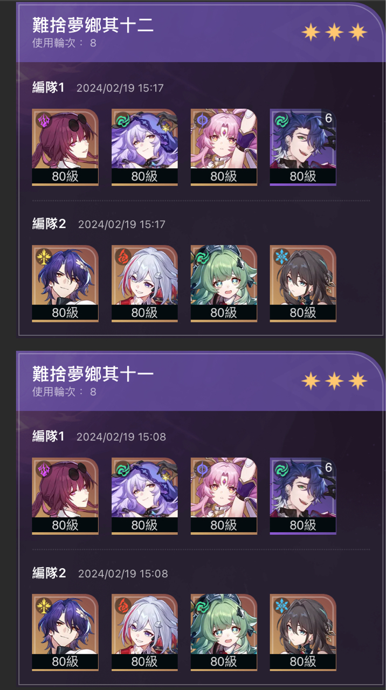Image resolution: width=386 pixels, height=690 pixels.
Task: Open the purple-haired wind character in stage twelve team 1
Action: [x=144, y=147]
